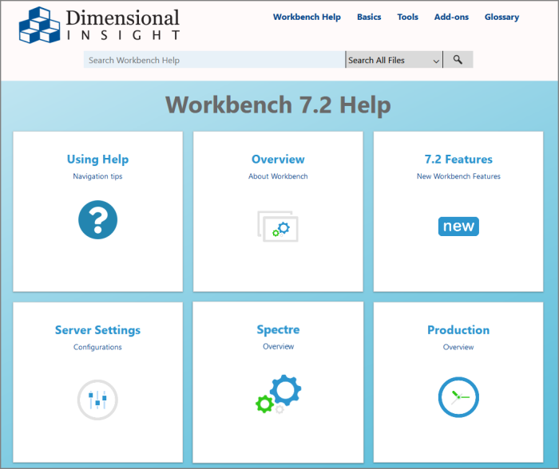Click the Using Help heading link
Screen dimensions: 559x469
(x=97, y=160)
